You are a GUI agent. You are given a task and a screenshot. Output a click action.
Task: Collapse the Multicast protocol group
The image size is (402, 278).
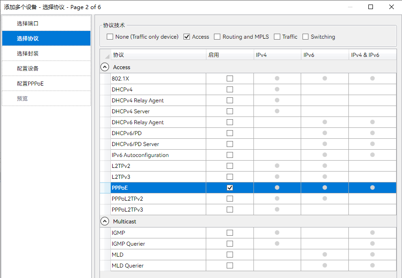point(105,222)
